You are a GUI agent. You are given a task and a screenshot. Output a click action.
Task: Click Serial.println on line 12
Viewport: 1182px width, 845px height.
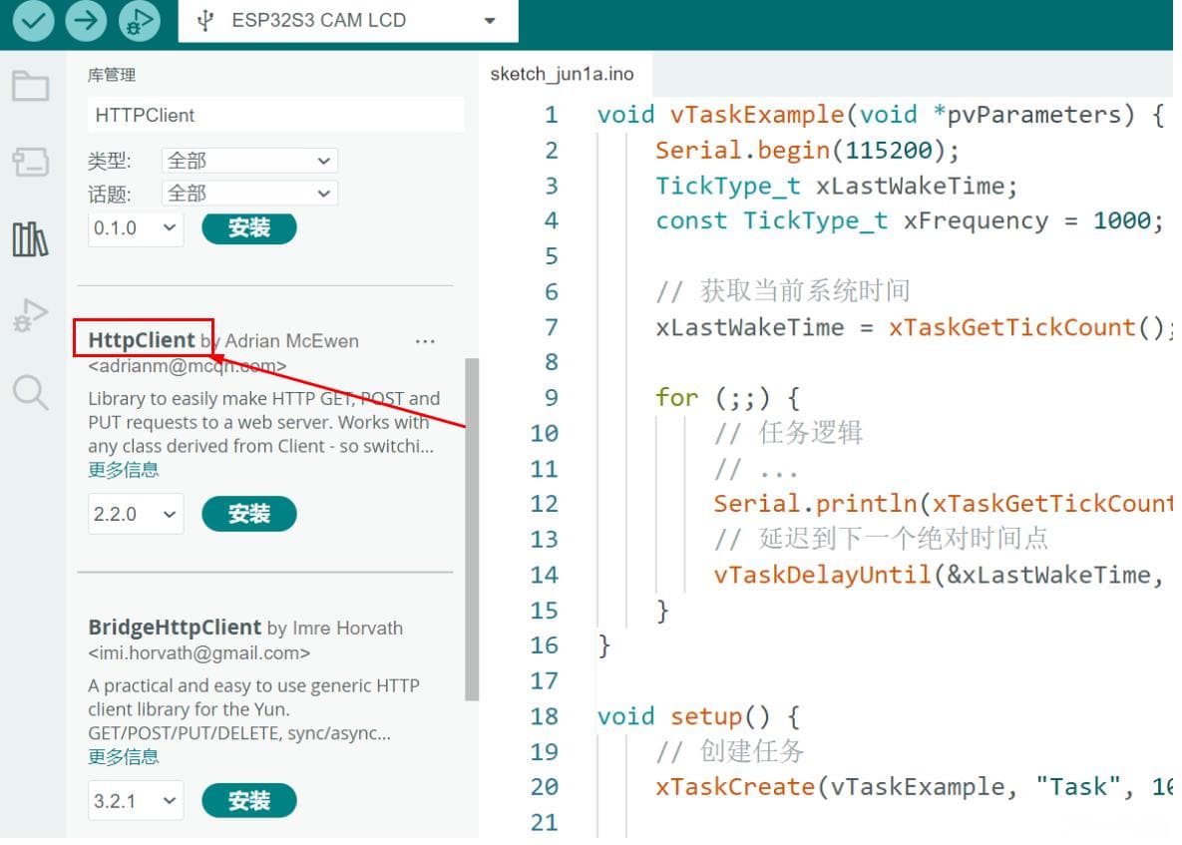[x=815, y=504]
